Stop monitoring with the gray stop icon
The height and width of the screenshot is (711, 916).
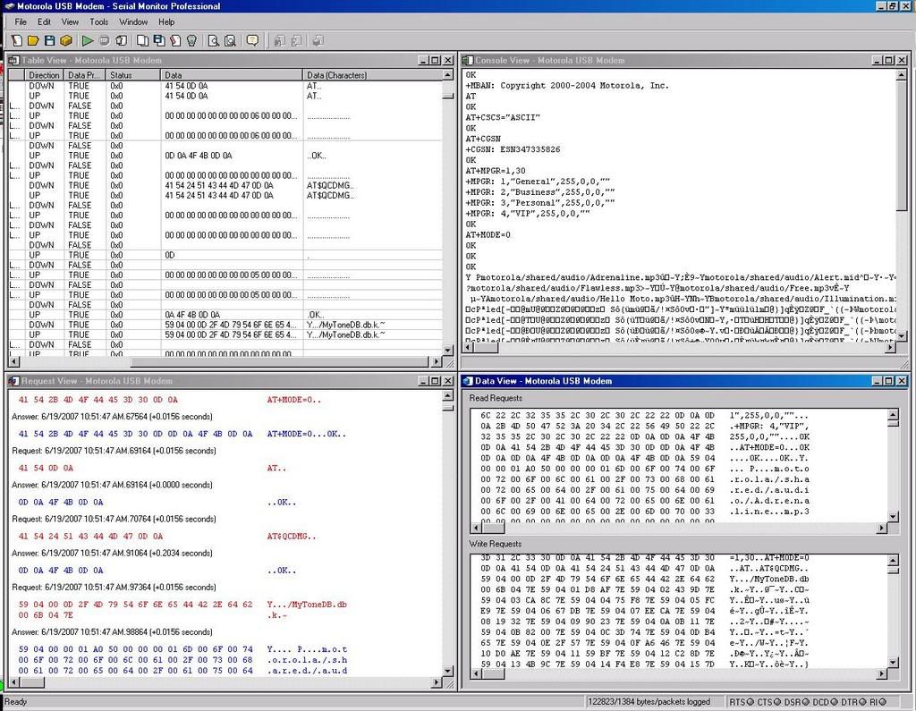pyautogui.click(x=104, y=40)
